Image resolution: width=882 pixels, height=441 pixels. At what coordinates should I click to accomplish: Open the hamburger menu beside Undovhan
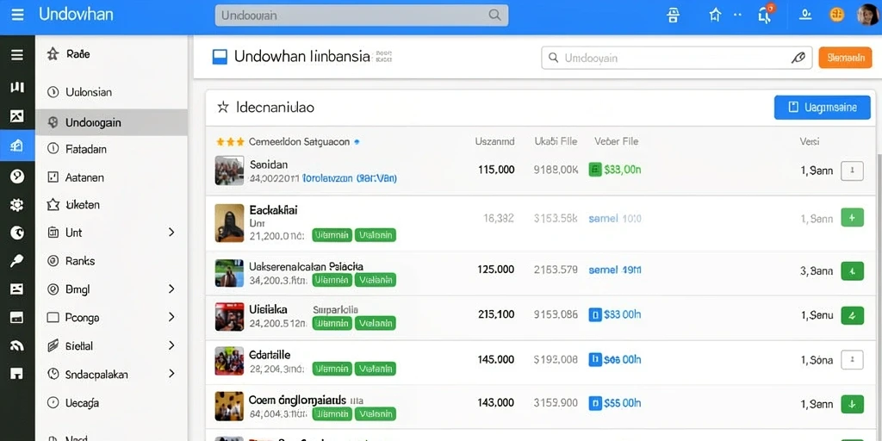[x=17, y=14]
